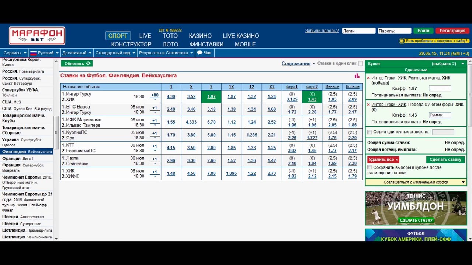Screen dimensions: 472x265
Task: Click the Russian flag language icon
Action: 33,53
